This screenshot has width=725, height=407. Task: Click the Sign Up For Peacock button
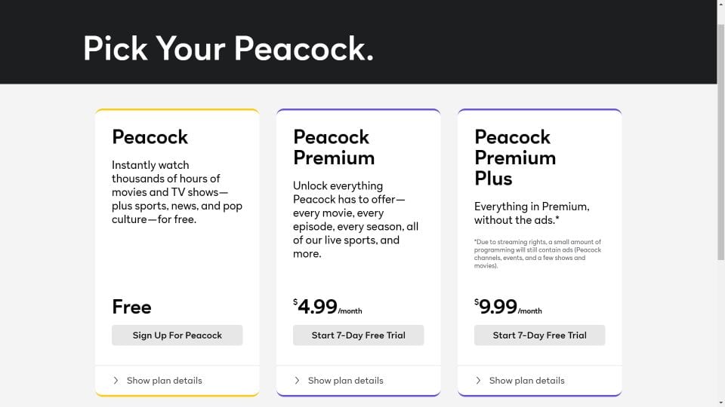tap(177, 335)
